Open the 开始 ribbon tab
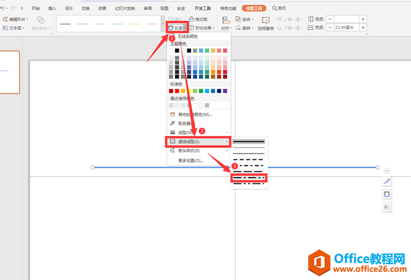Viewport: 411px width, 280px height. click(35, 8)
